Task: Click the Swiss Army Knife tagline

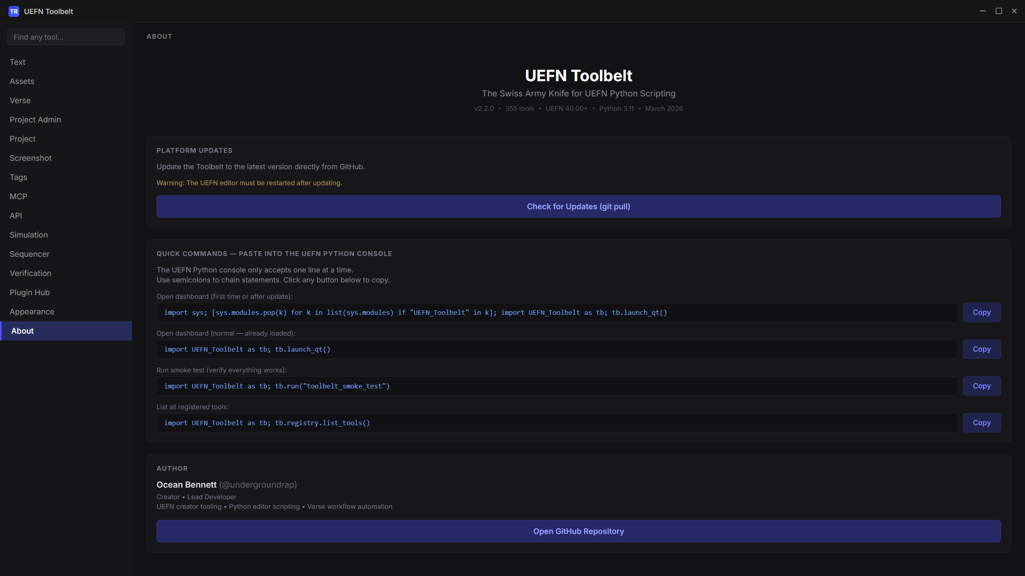Action: [x=579, y=94]
